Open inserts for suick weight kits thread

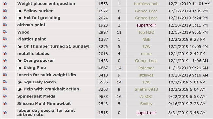click(47, 75)
